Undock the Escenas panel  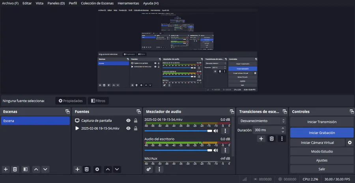(x=67, y=112)
